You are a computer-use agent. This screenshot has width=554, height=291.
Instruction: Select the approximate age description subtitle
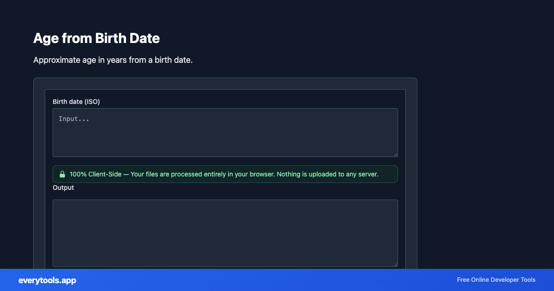coord(113,60)
